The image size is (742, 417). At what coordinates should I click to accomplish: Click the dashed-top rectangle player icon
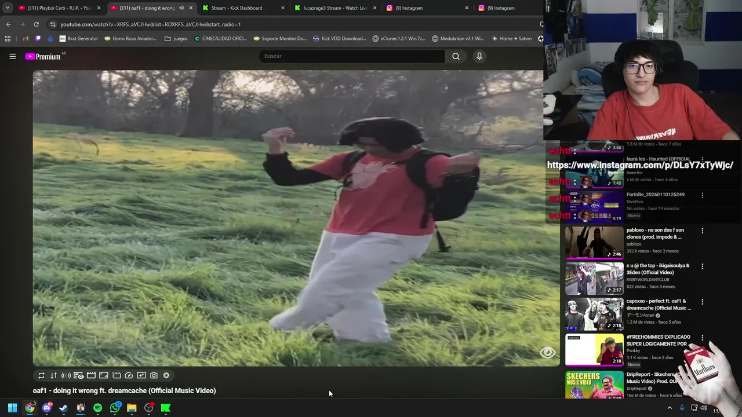(x=116, y=375)
